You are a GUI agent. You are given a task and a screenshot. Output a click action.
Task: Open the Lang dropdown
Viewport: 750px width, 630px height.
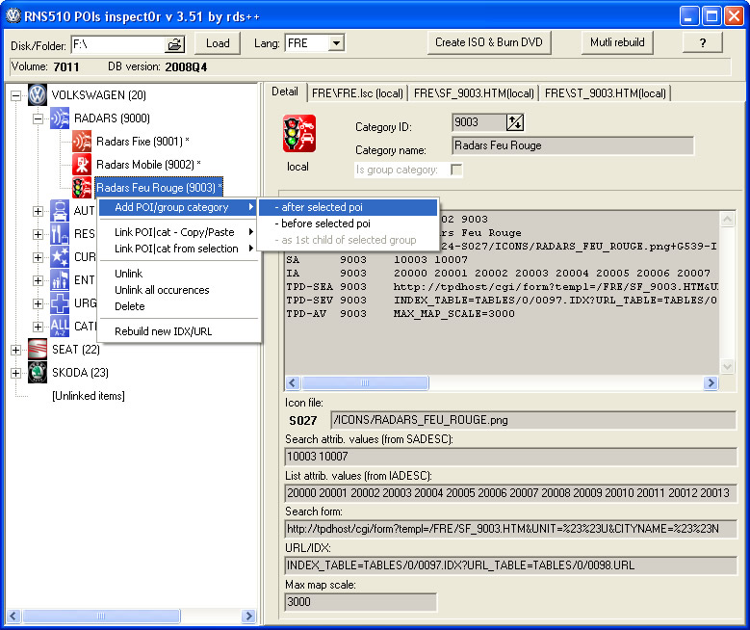pyautogui.click(x=335, y=43)
